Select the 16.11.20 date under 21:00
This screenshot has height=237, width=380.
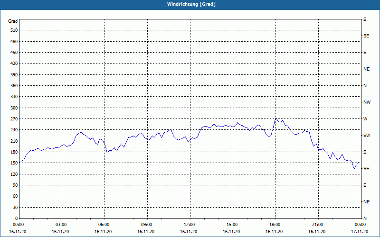coord(317,232)
